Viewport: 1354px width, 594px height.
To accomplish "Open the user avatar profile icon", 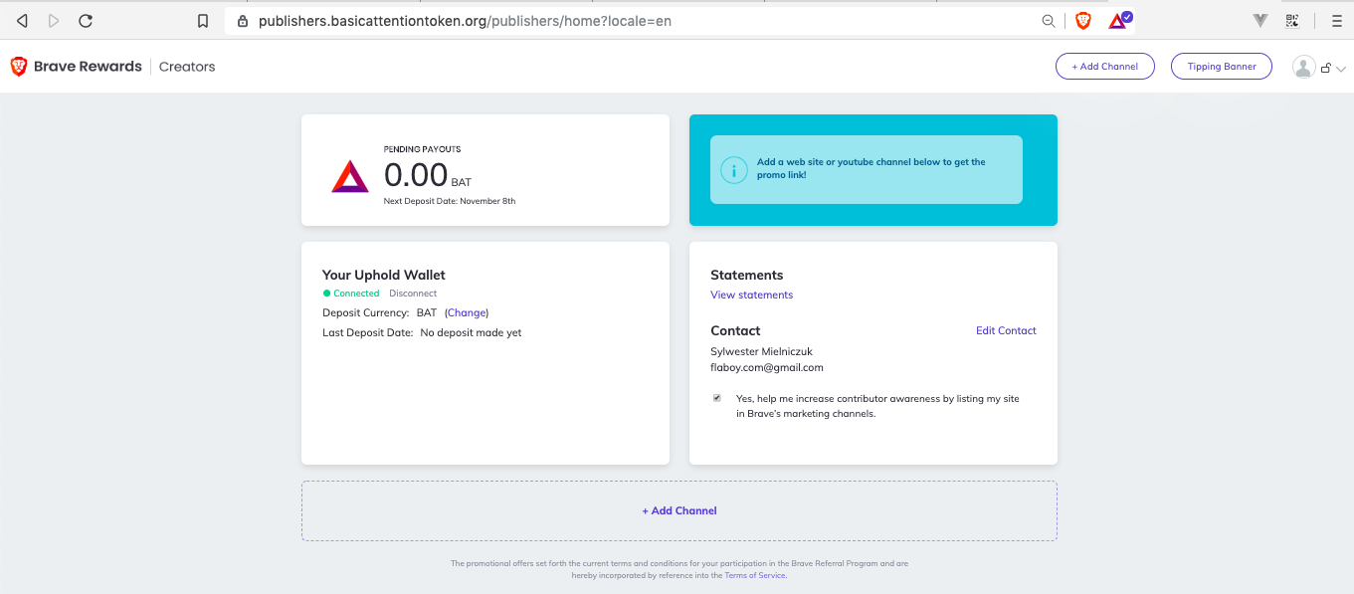I will pyautogui.click(x=1303, y=67).
